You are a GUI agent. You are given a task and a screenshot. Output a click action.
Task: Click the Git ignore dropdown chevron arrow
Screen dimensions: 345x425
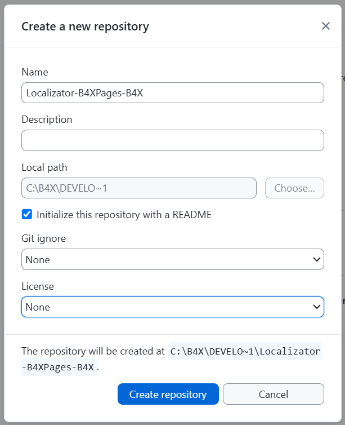[x=316, y=259]
